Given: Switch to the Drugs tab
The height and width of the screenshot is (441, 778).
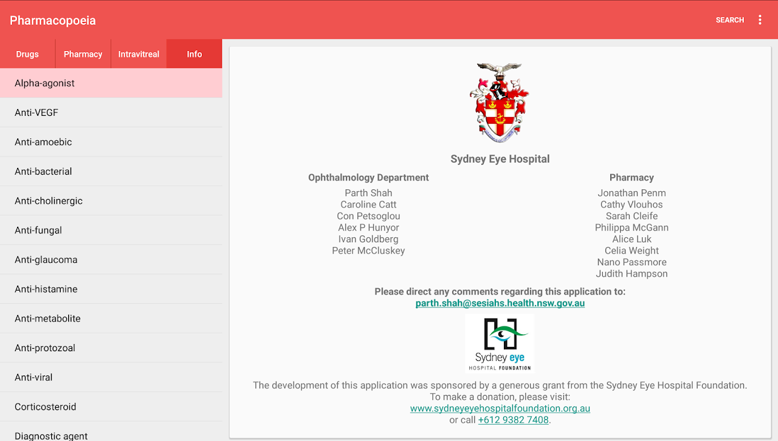Looking at the screenshot, I should click(27, 54).
